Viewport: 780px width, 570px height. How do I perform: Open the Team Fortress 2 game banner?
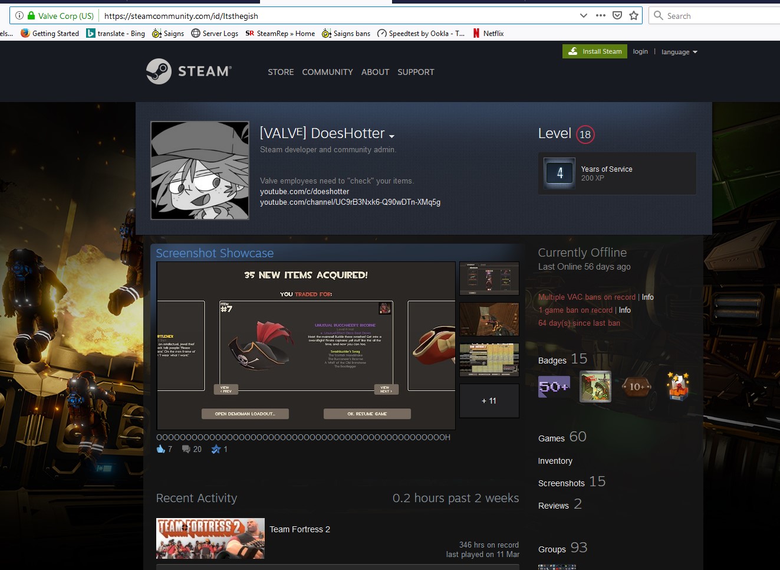pyautogui.click(x=210, y=538)
